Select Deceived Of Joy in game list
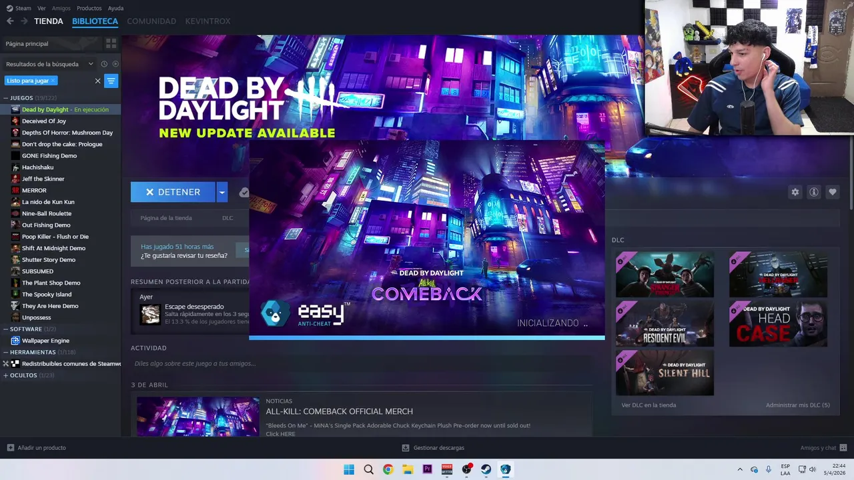Image resolution: width=854 pixels, height=480 pixels. [44, 121]
